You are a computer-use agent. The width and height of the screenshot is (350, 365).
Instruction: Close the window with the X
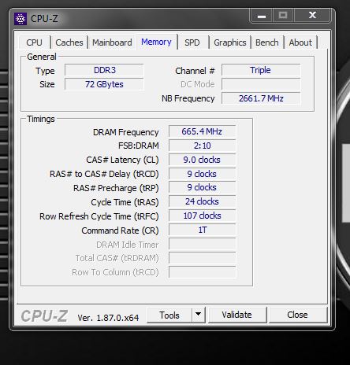(x=312, y=15)
